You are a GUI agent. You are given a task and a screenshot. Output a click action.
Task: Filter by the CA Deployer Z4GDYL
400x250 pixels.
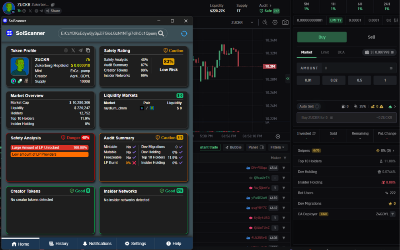[392, 214]
